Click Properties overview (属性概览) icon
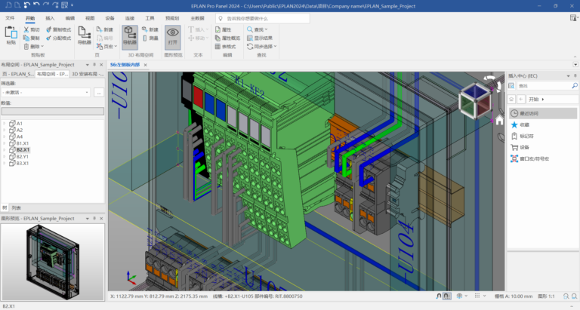 tap(217, 38)
